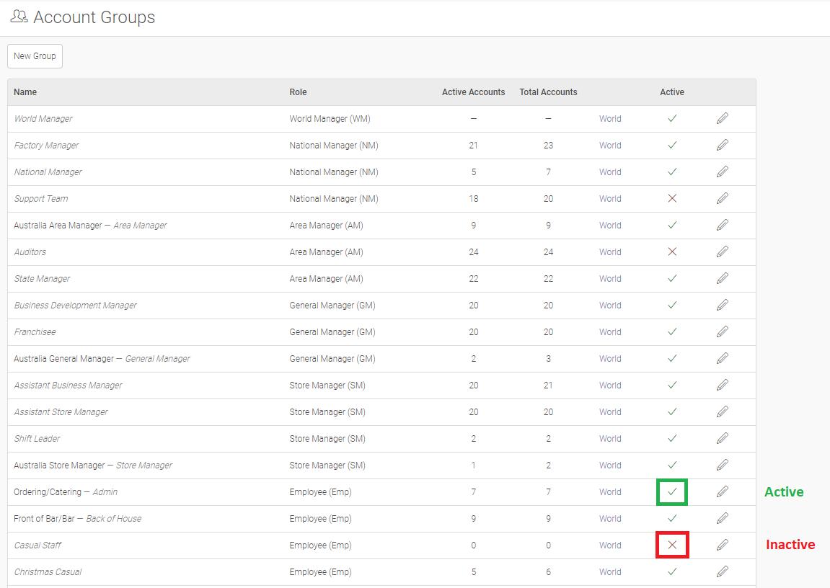
Task: Sort by Role column header
Action: coord(298,92)
